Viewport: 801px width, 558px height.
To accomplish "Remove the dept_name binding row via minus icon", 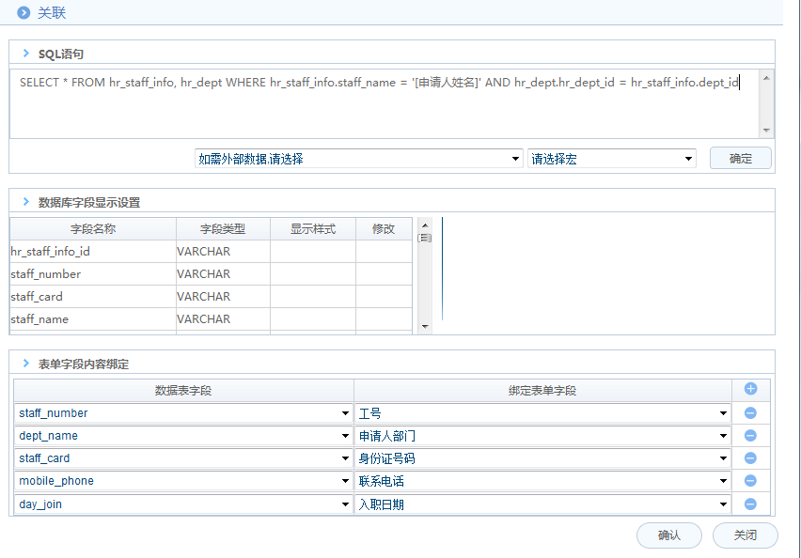I will click(x=750, y=435).
